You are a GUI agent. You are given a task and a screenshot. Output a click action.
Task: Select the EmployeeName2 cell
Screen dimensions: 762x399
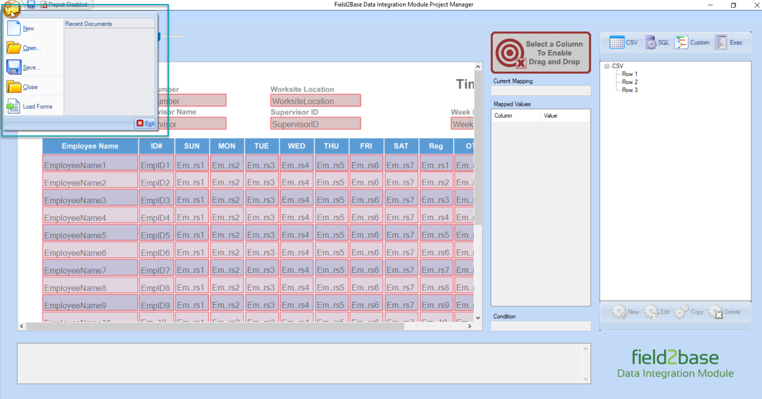(90, 180)
